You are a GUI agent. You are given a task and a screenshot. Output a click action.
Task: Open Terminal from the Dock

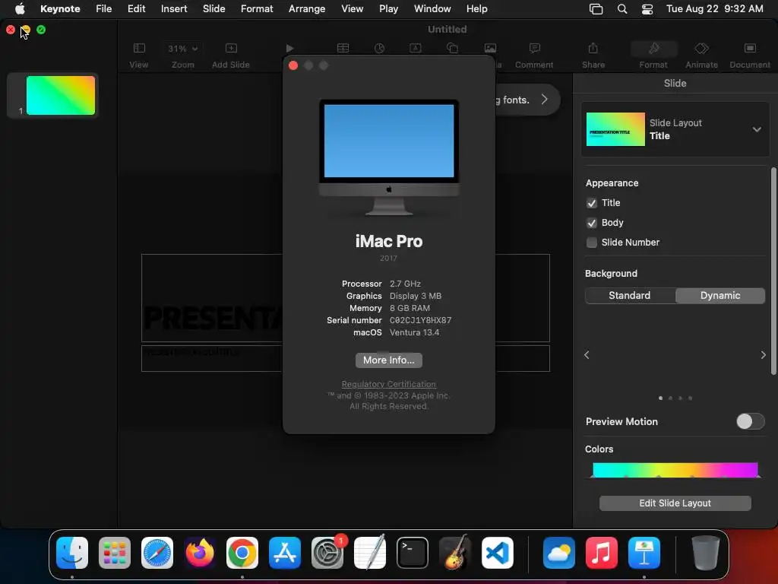pos(413,553)
